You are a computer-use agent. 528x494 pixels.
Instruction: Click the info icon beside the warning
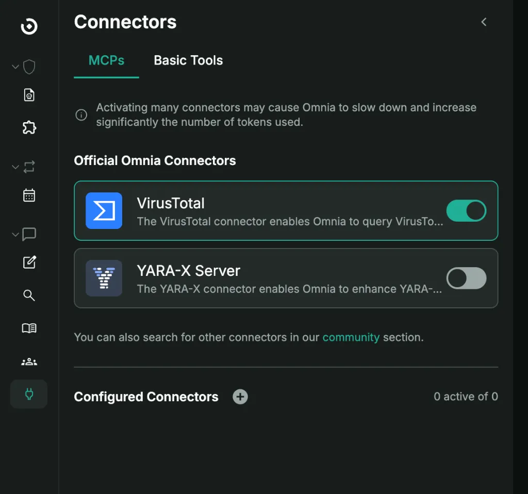81,115
